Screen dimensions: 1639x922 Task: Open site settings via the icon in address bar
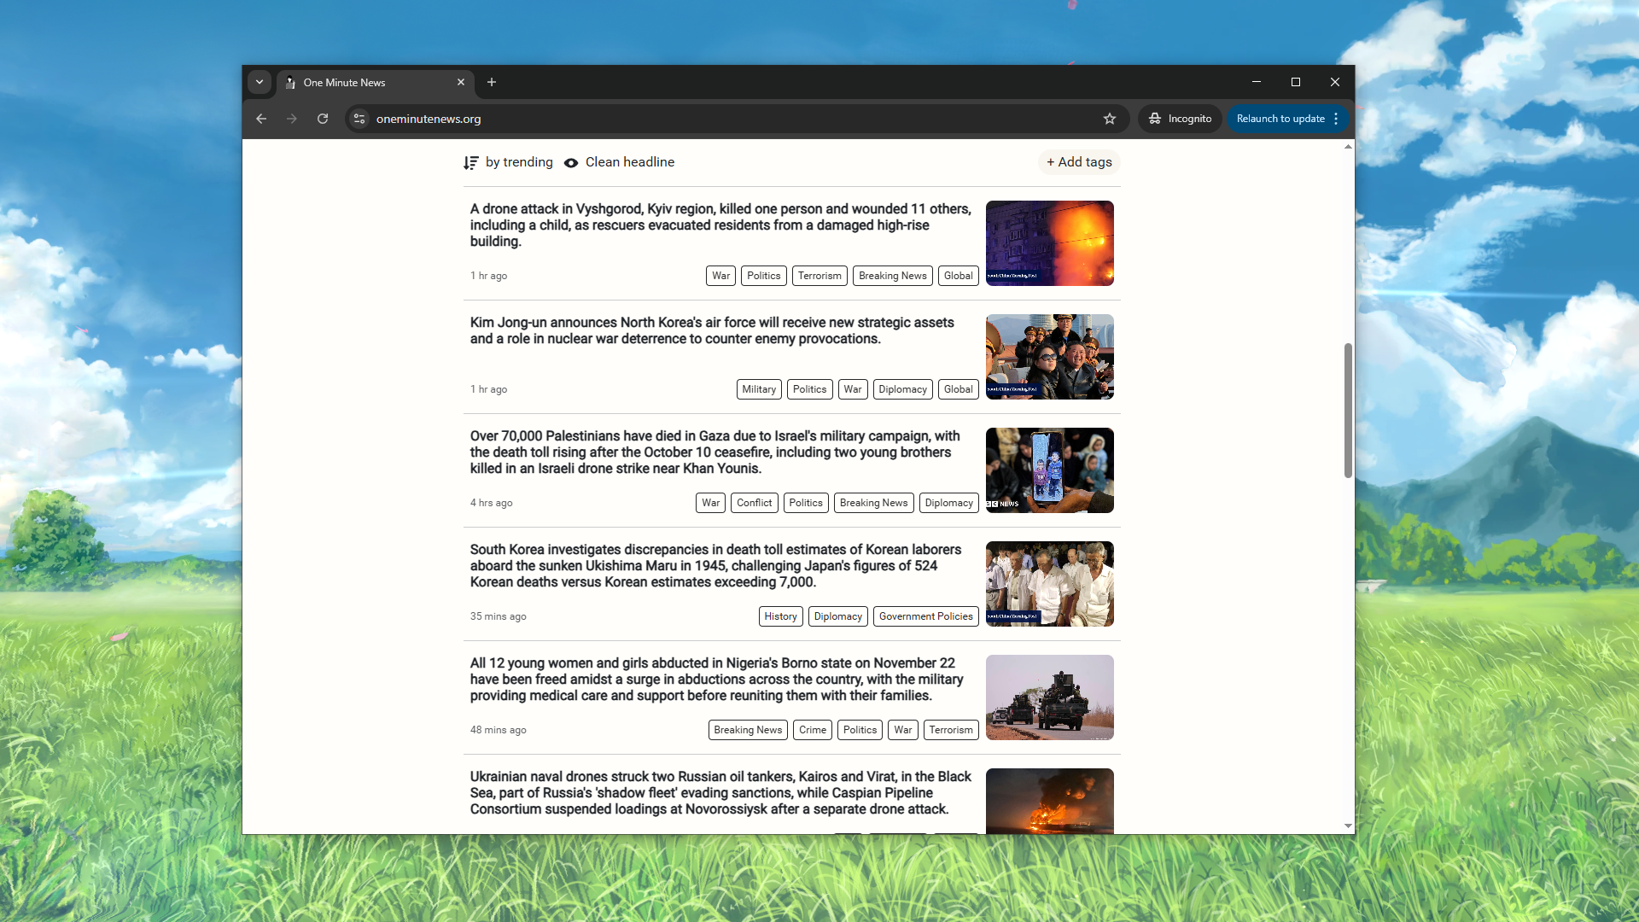359,119
